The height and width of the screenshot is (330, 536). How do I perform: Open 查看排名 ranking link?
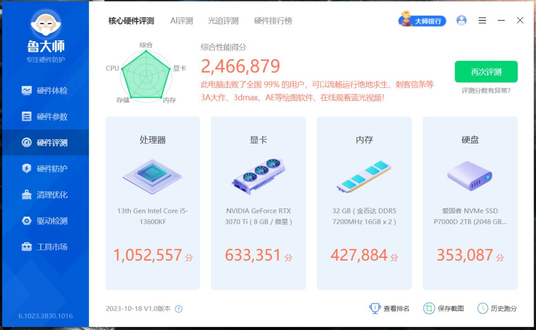(x=390, y=309)
